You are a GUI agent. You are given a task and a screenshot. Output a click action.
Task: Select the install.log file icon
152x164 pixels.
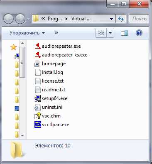37,72
